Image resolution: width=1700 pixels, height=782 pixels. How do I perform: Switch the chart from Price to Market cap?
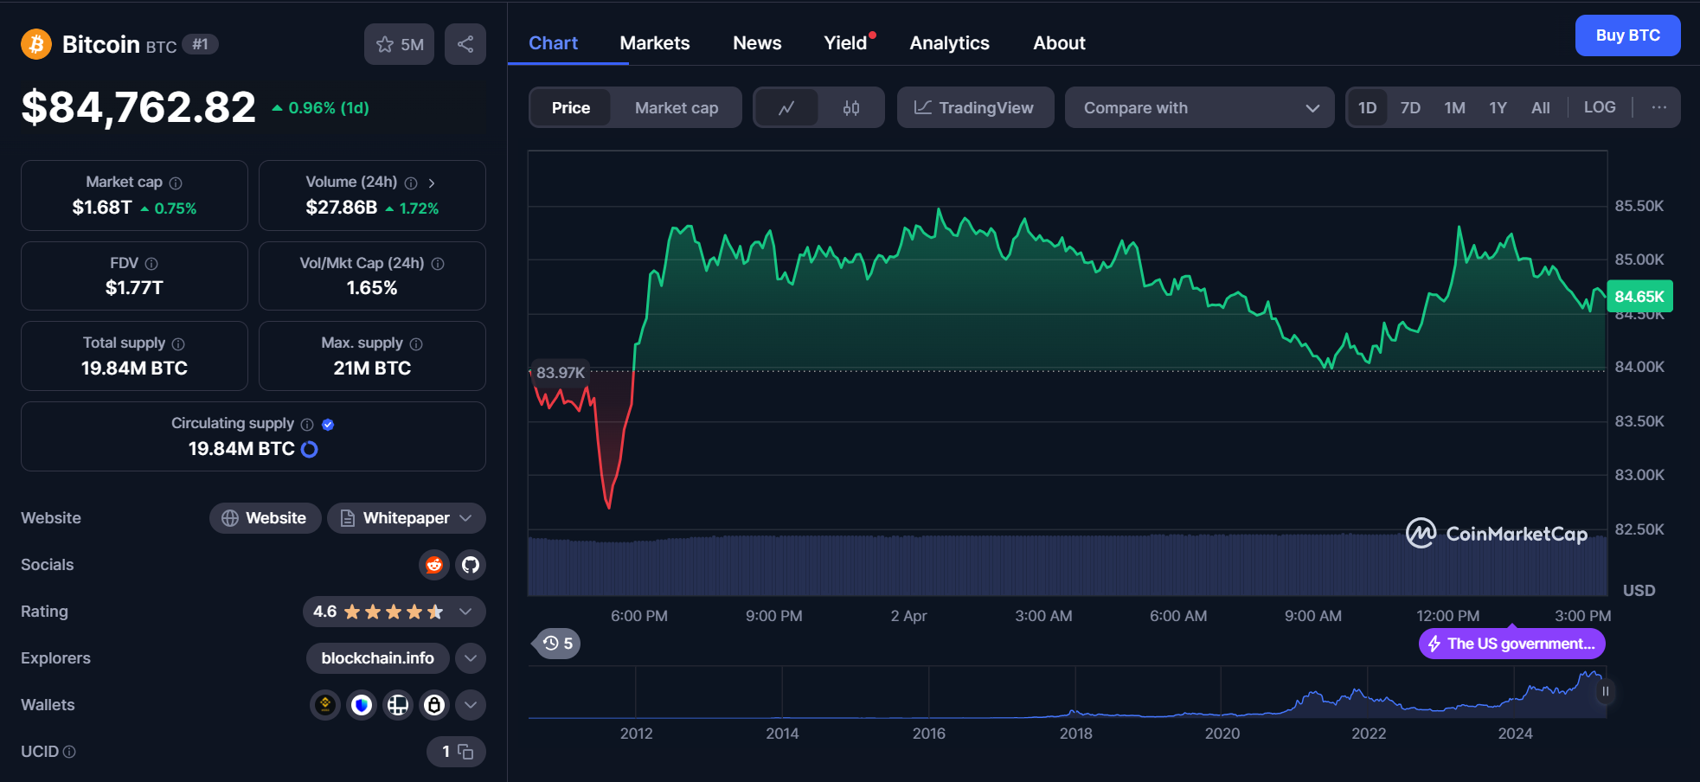point(677,107)
